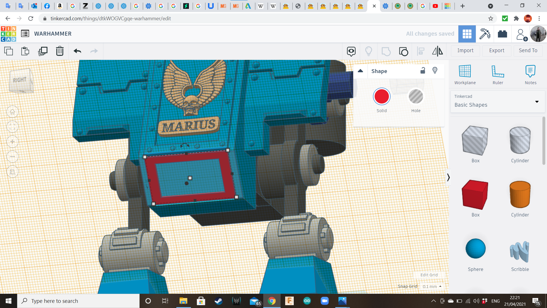This screenshot has width=547, height=308.
Task: Open the Export menu
Action: coord(497,51)
